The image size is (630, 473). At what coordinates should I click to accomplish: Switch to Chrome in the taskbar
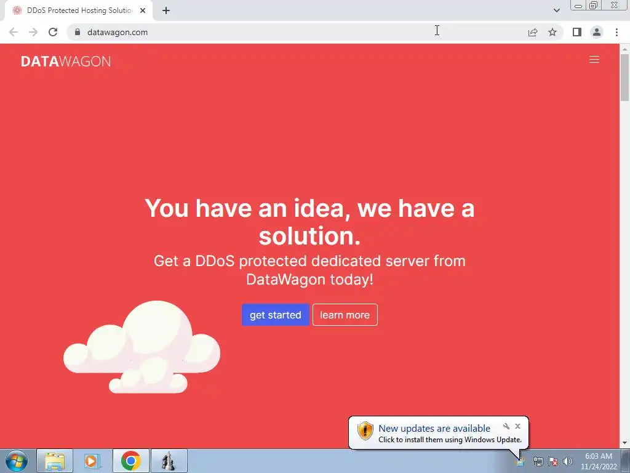pyautogui.click(x=130, y=461)
